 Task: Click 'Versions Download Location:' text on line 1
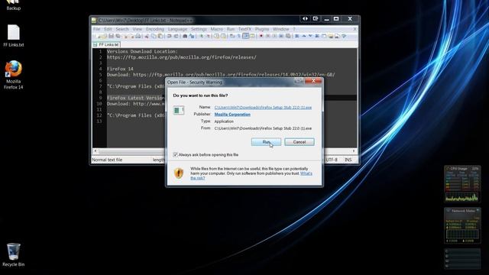pos(142,51)
